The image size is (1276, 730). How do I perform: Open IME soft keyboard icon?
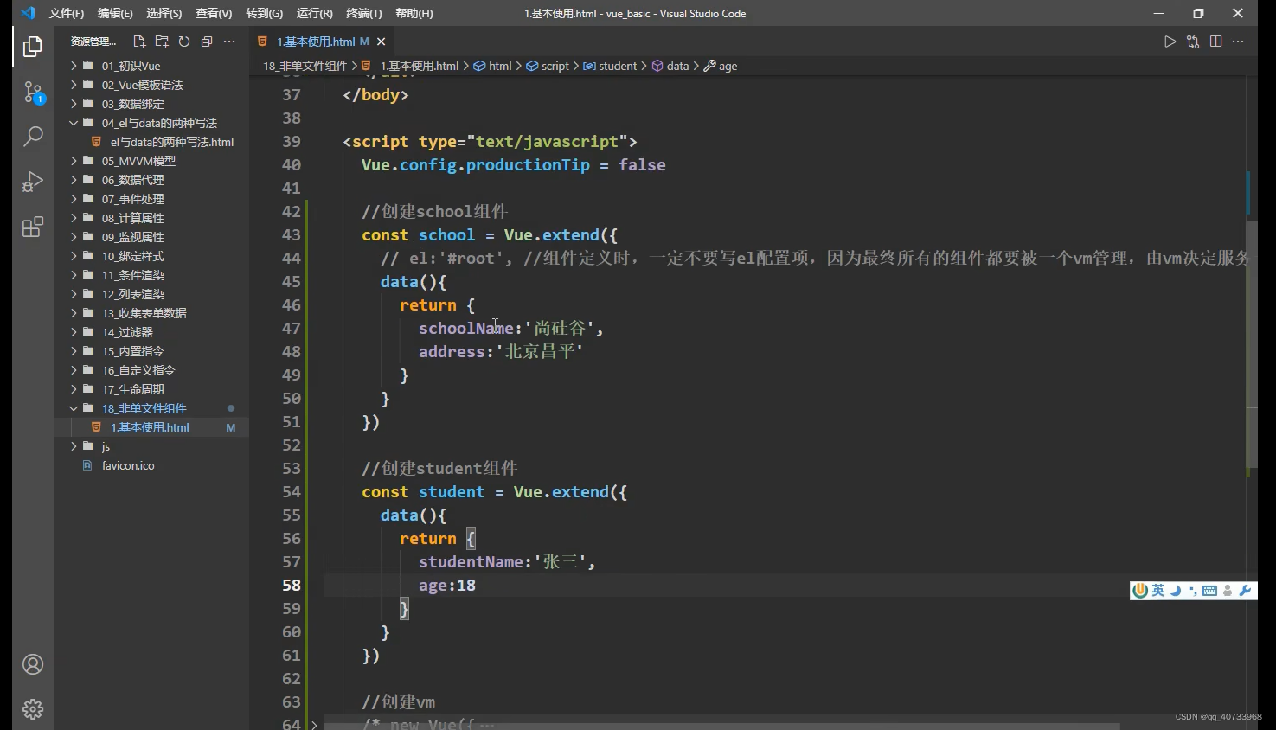tap(1209, 591)
